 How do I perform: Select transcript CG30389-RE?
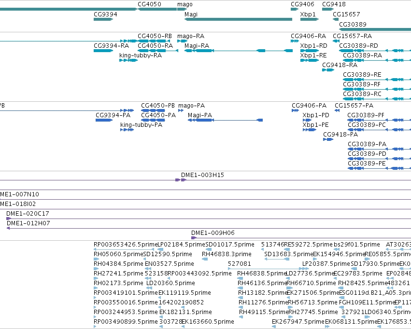coord(377,80)
